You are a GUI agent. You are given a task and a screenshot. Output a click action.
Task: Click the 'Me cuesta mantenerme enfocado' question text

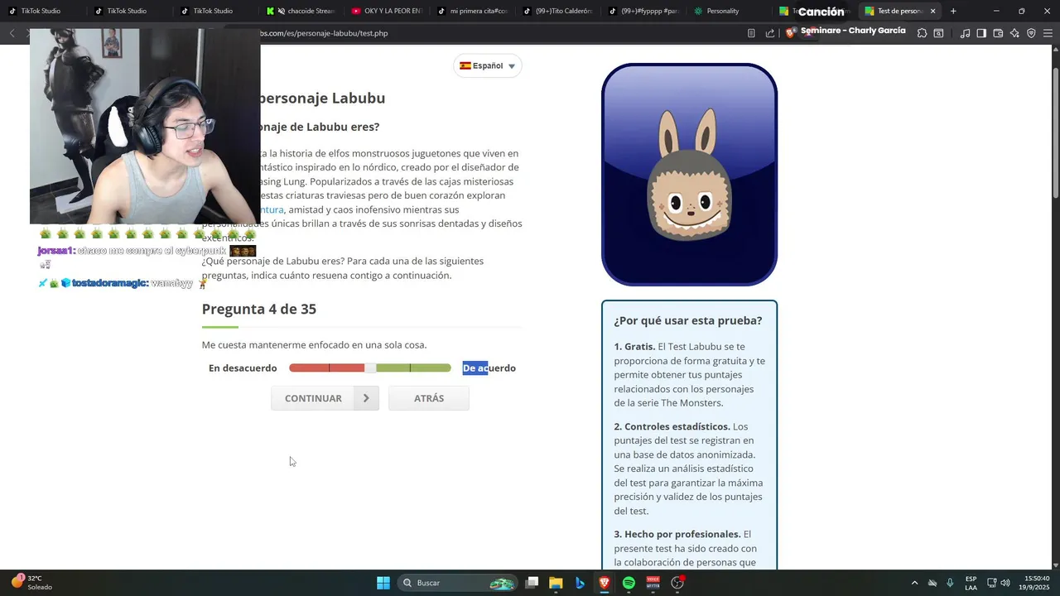pyautogui.click(x=315, y=344)
